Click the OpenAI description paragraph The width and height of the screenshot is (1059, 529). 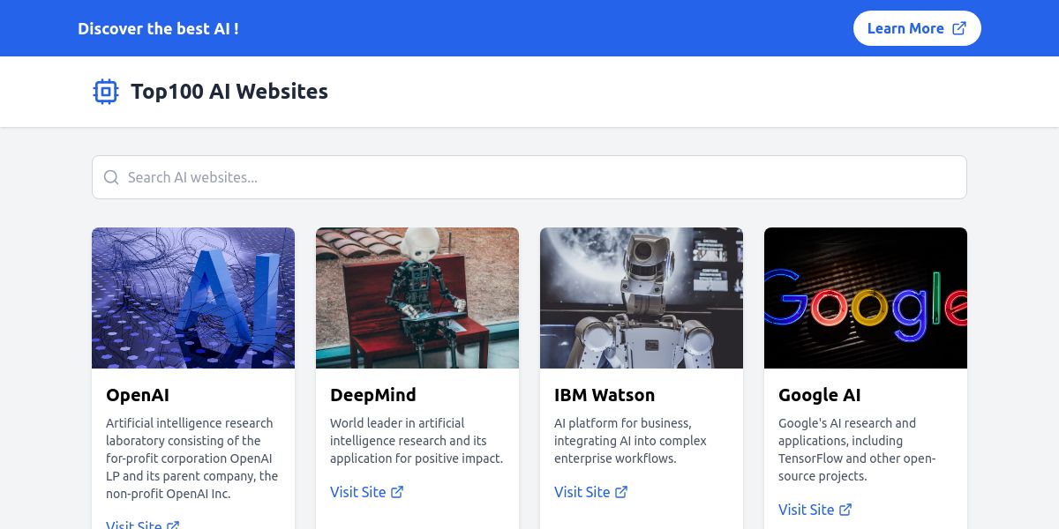192,458
